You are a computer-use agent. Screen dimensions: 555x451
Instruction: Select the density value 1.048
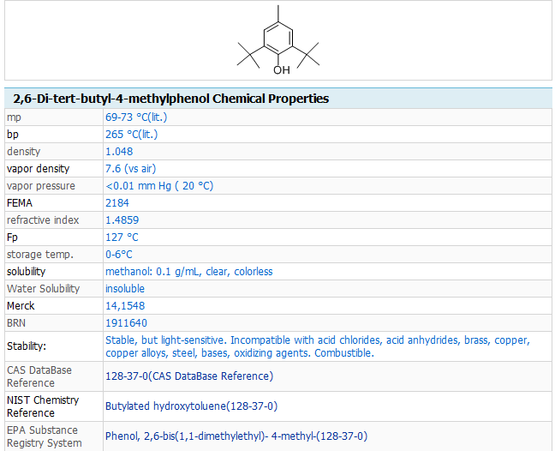click(x=119, y=151)
